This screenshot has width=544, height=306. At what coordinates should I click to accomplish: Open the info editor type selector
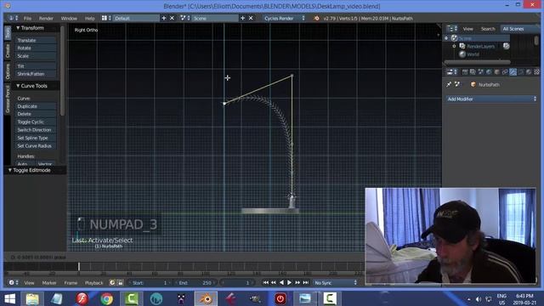(14, 18)
